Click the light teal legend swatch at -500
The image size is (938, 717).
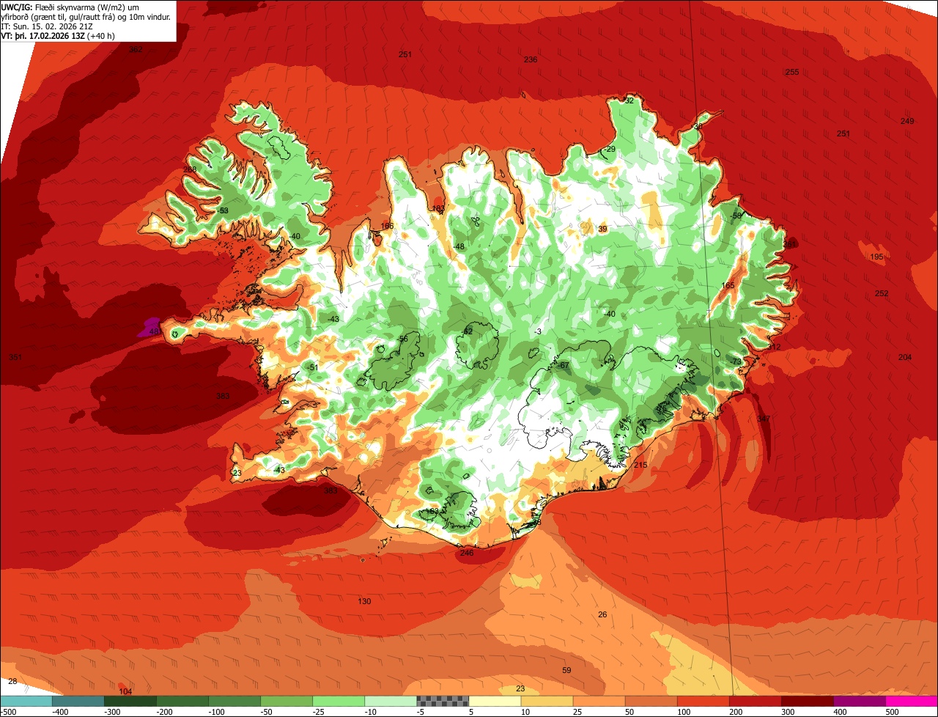coord(26,701)
